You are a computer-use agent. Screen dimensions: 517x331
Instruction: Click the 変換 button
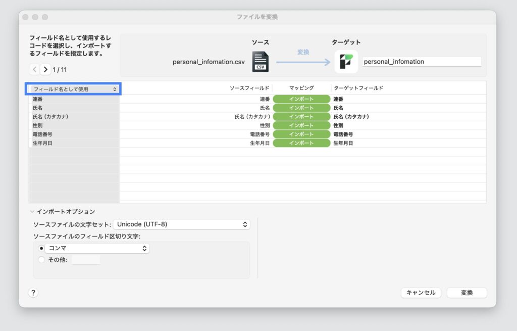coord(467,293)
